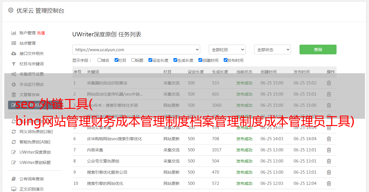Delete row 3 seo兵书 task
Screen dimensions: 369x192
point(329,105)
